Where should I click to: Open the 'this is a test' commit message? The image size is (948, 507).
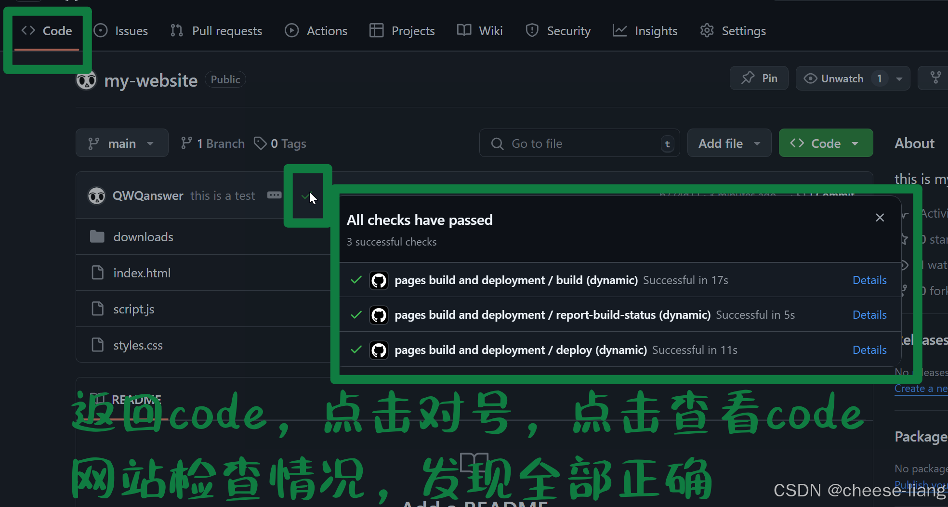coord(223,195)
